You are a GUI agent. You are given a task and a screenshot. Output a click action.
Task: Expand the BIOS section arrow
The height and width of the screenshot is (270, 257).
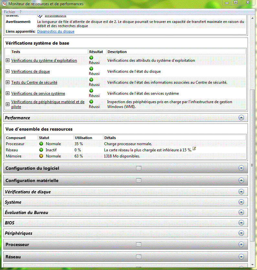click(241, 223)
